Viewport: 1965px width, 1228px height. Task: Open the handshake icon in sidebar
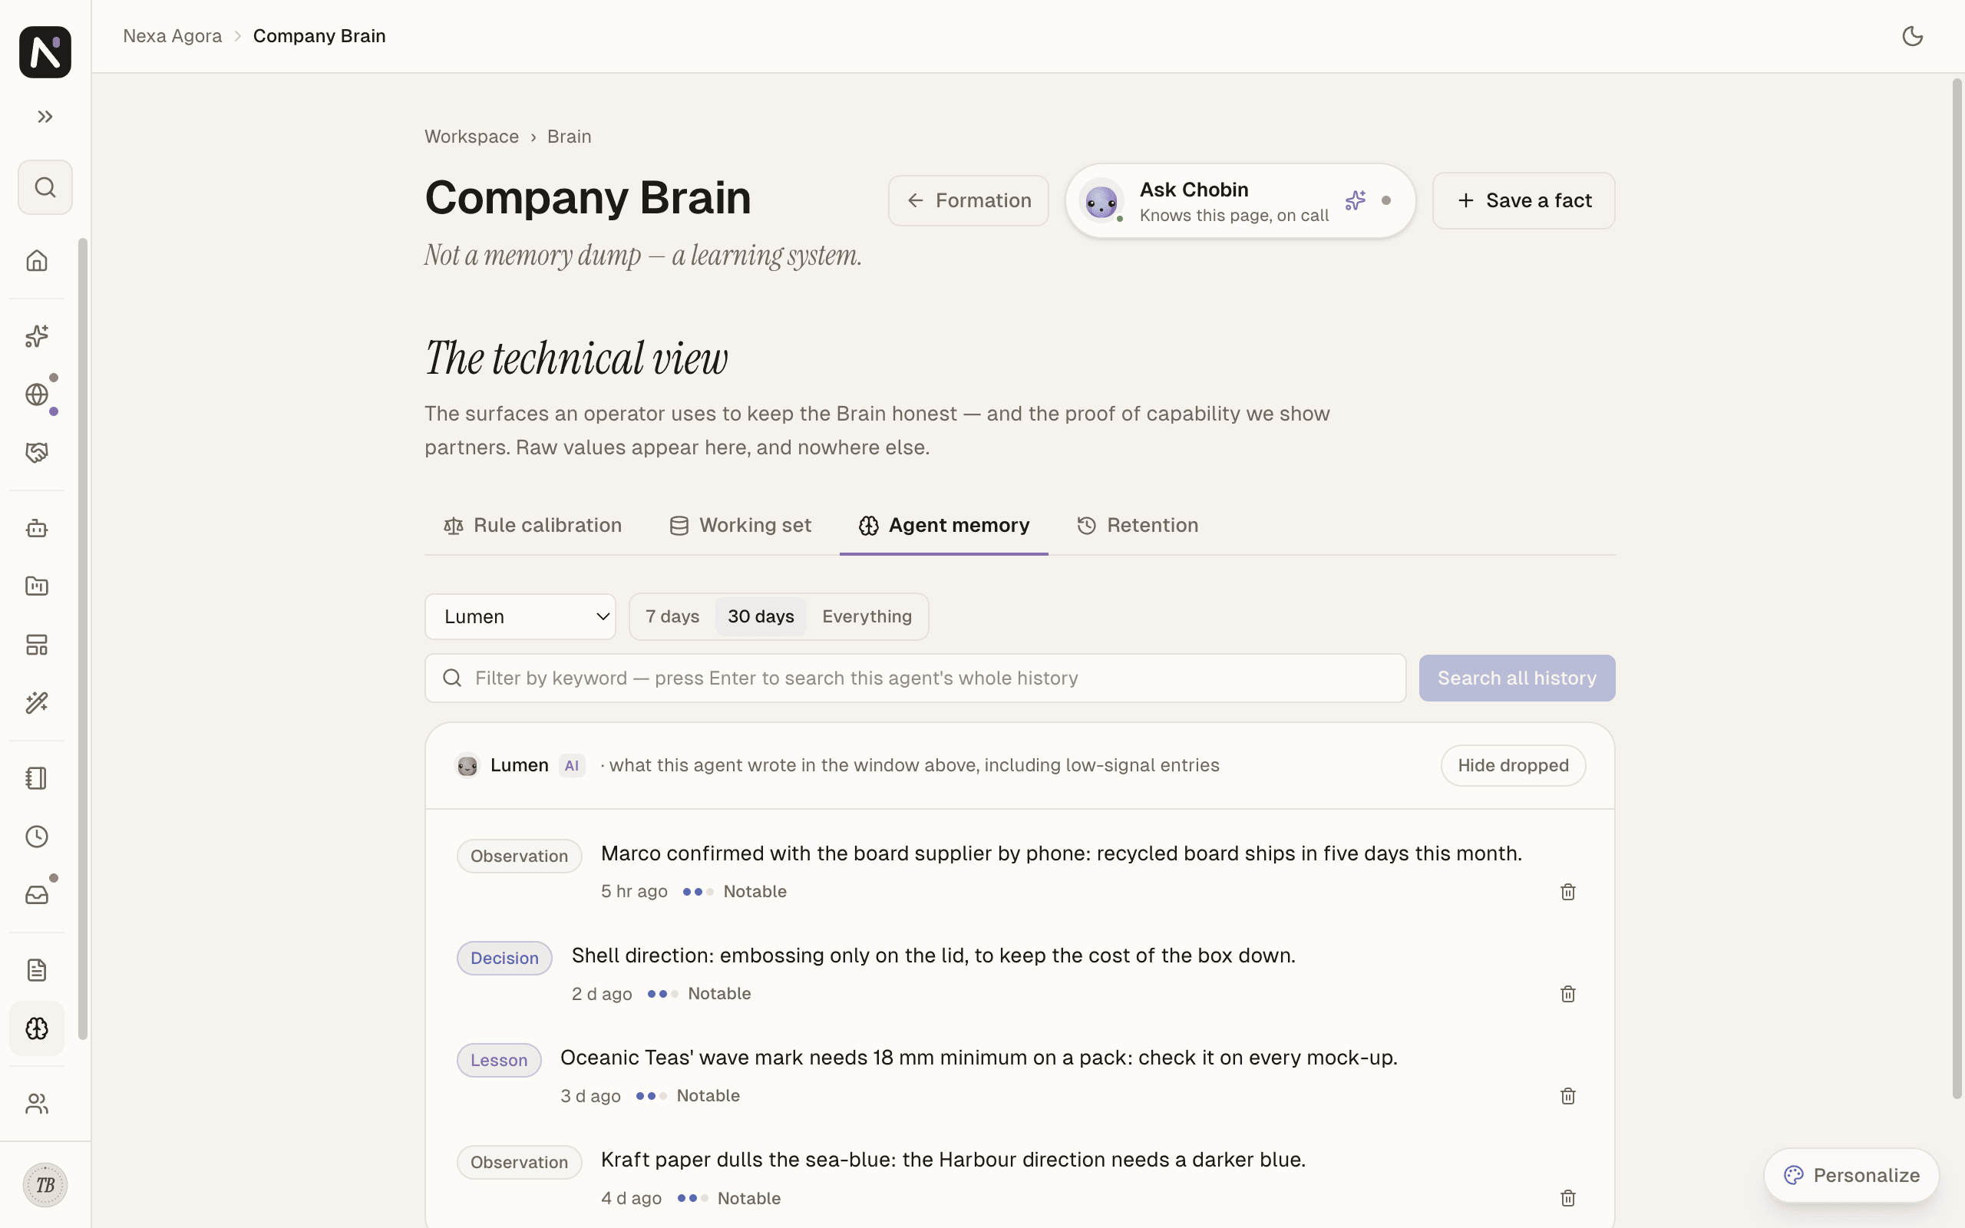(x=38, y=452)
